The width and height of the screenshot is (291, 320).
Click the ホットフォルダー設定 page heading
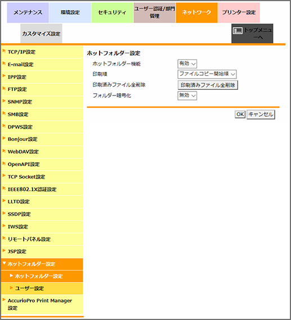(114, 53)
